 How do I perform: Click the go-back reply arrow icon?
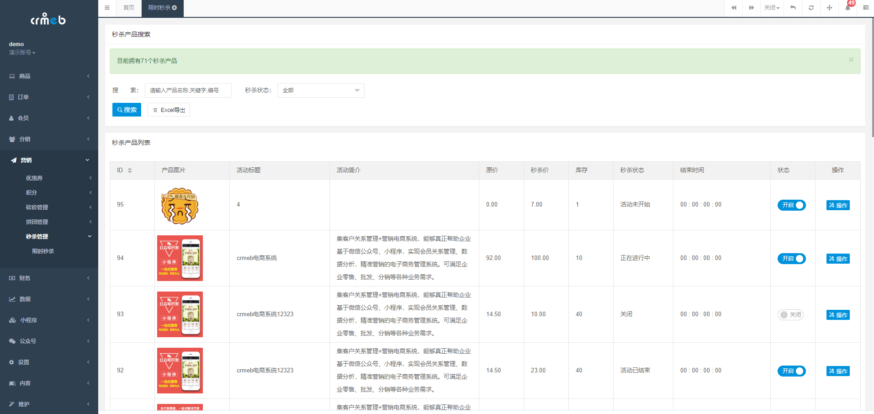tap(793, 8)
